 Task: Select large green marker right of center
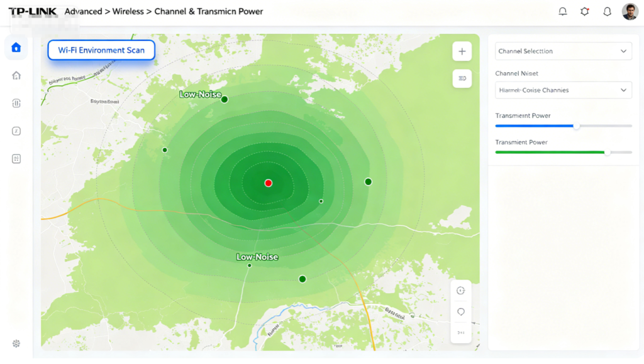click(x=368, y=181)
